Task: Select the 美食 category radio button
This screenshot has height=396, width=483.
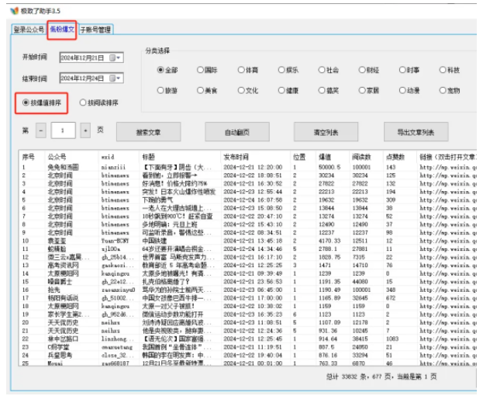Action: (202, 90)
